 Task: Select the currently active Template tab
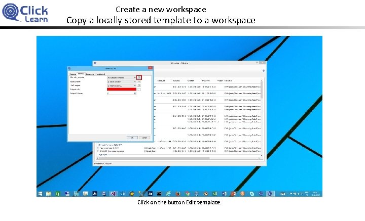click(x=81, y=74)
